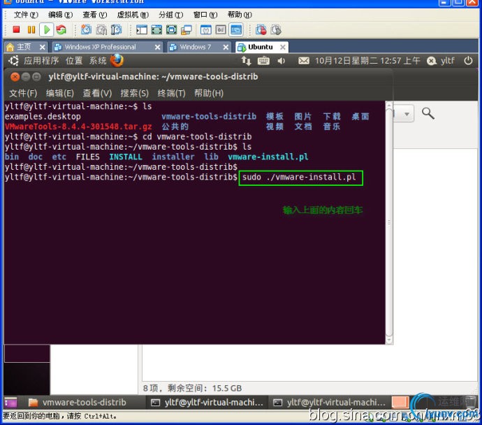Toggle the sidebar view icon

coord(141,30)
